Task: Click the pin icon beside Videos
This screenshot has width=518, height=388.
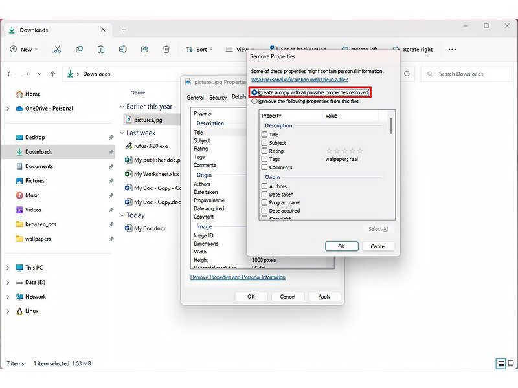Action: (x=111, y=210)
